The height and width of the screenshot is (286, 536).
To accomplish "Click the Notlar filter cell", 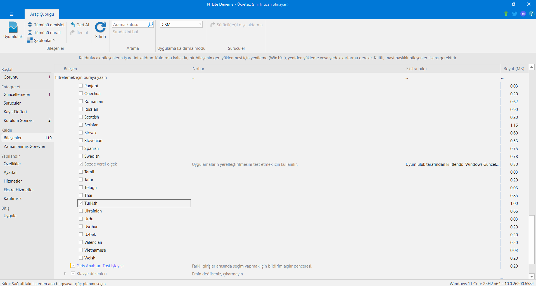I will pyautogui.click(x=298, y=77).
